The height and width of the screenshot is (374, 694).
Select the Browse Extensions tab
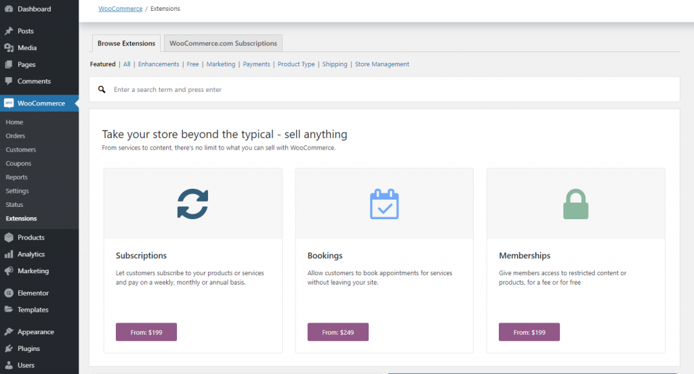click(126, 43)
